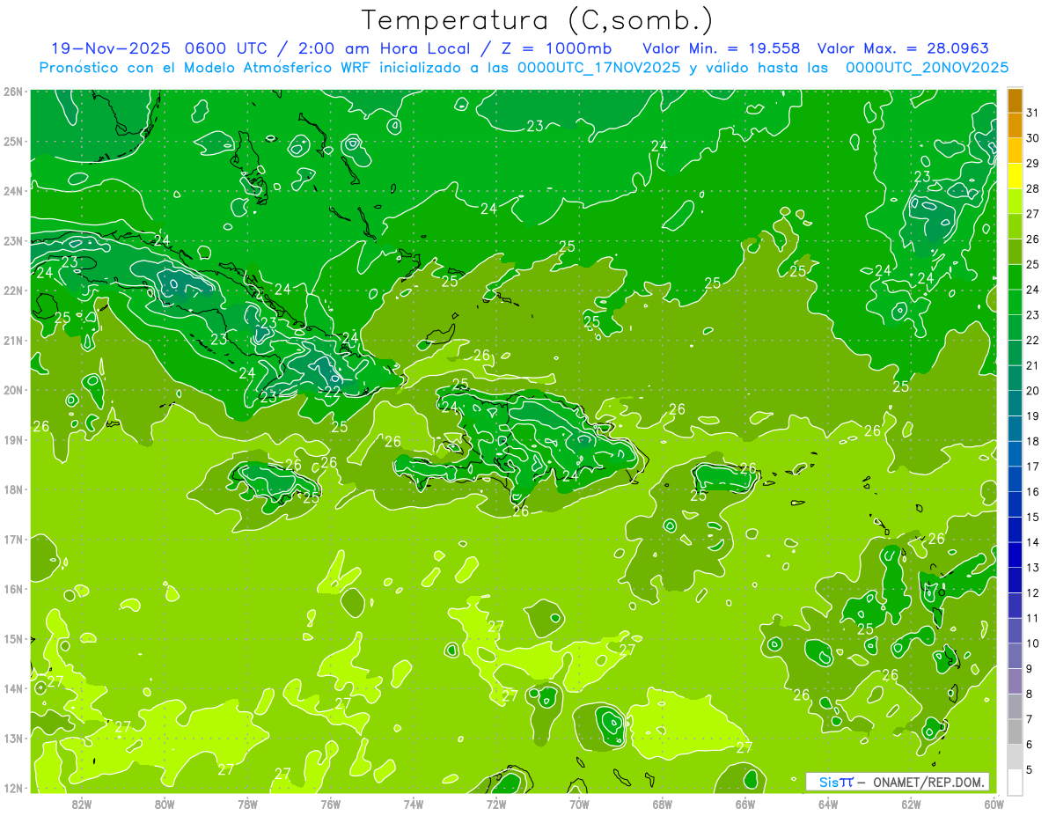Viewport: 1056px width, 816px height.
Task: Click the "68W" longitude label
Action: [662, 804]
